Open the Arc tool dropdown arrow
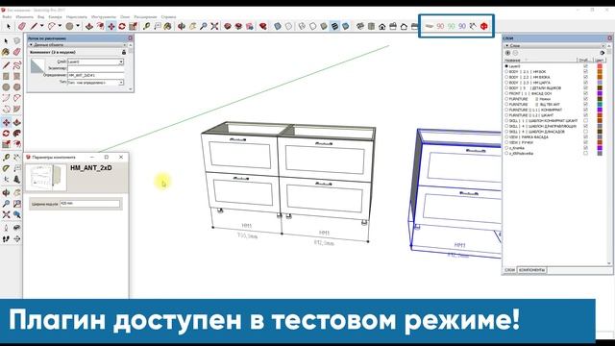 [x=60, y=26]
